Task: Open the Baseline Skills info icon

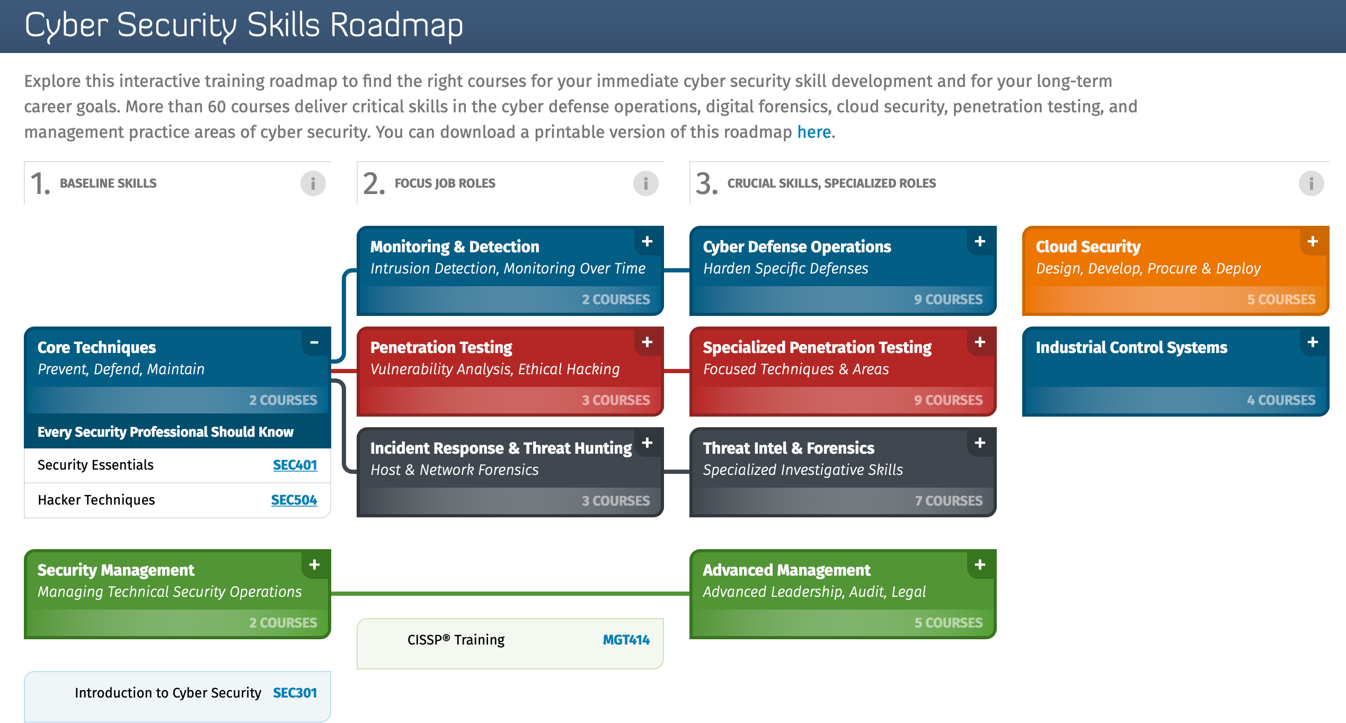Action: (313, 183)
